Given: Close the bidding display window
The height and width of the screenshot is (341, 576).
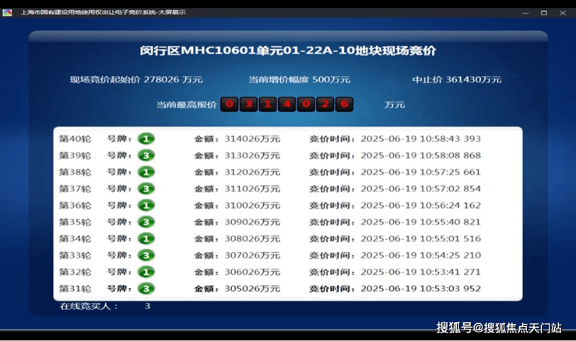Looking at the screenshot, I should point(563,13).
